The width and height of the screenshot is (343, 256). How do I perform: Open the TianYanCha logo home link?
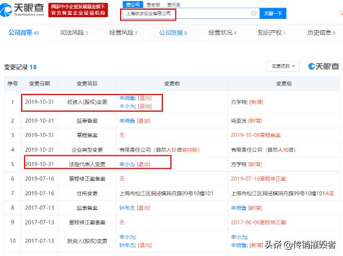(22, 10)
